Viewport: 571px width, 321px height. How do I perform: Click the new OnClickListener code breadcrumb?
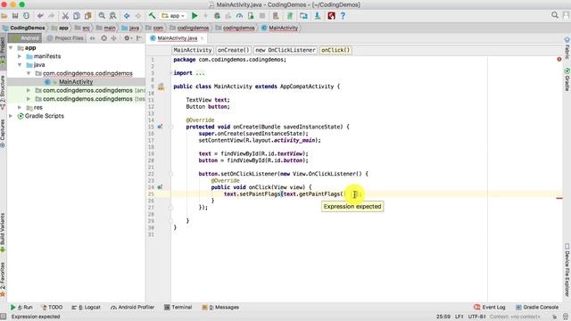285,50
